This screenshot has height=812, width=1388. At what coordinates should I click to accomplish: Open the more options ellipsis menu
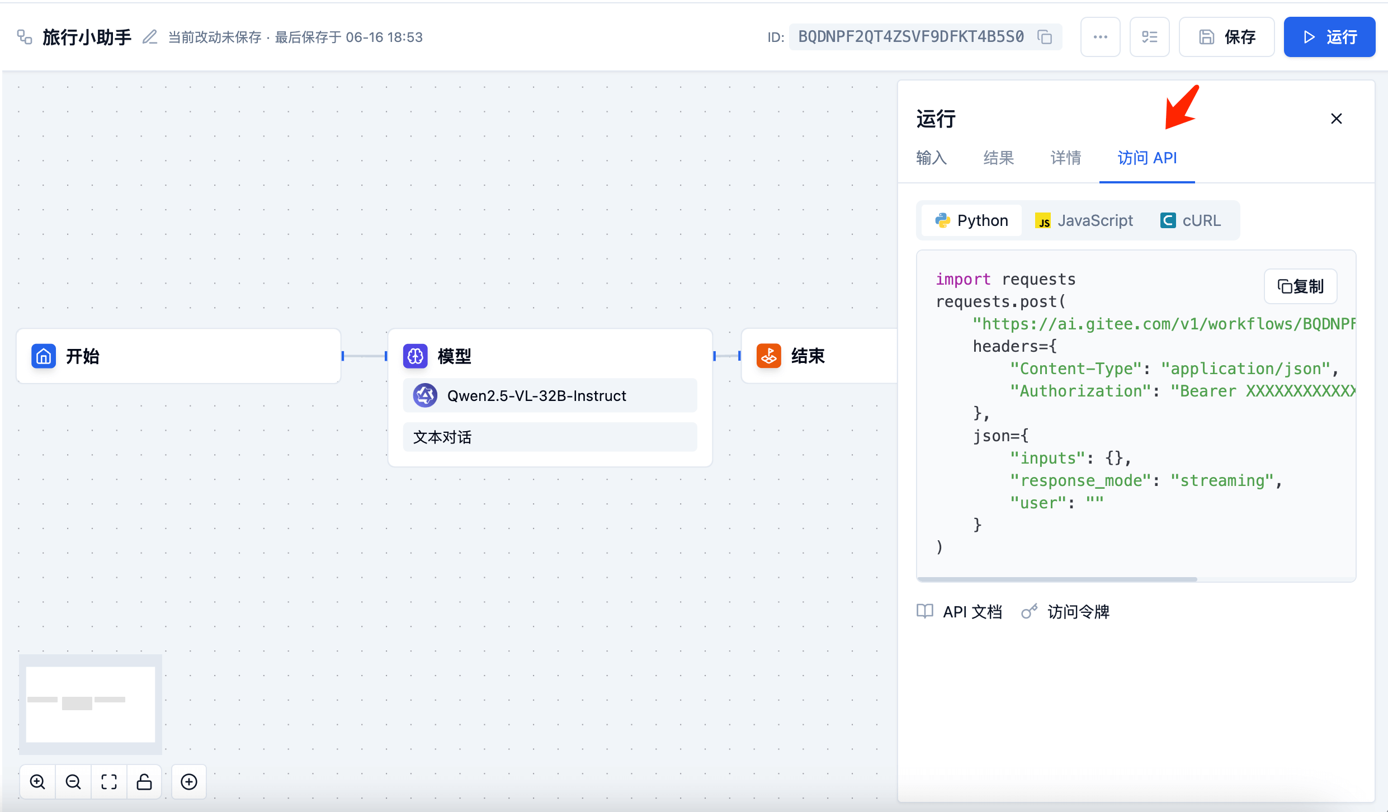click(1100, 37)
